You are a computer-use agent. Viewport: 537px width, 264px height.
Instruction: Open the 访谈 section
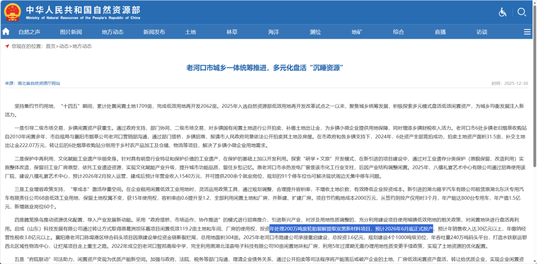pos(482,32)
